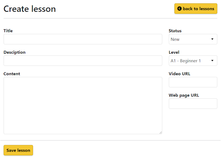Click the back arrow icon beside back to lessons

tap(179, 9)
